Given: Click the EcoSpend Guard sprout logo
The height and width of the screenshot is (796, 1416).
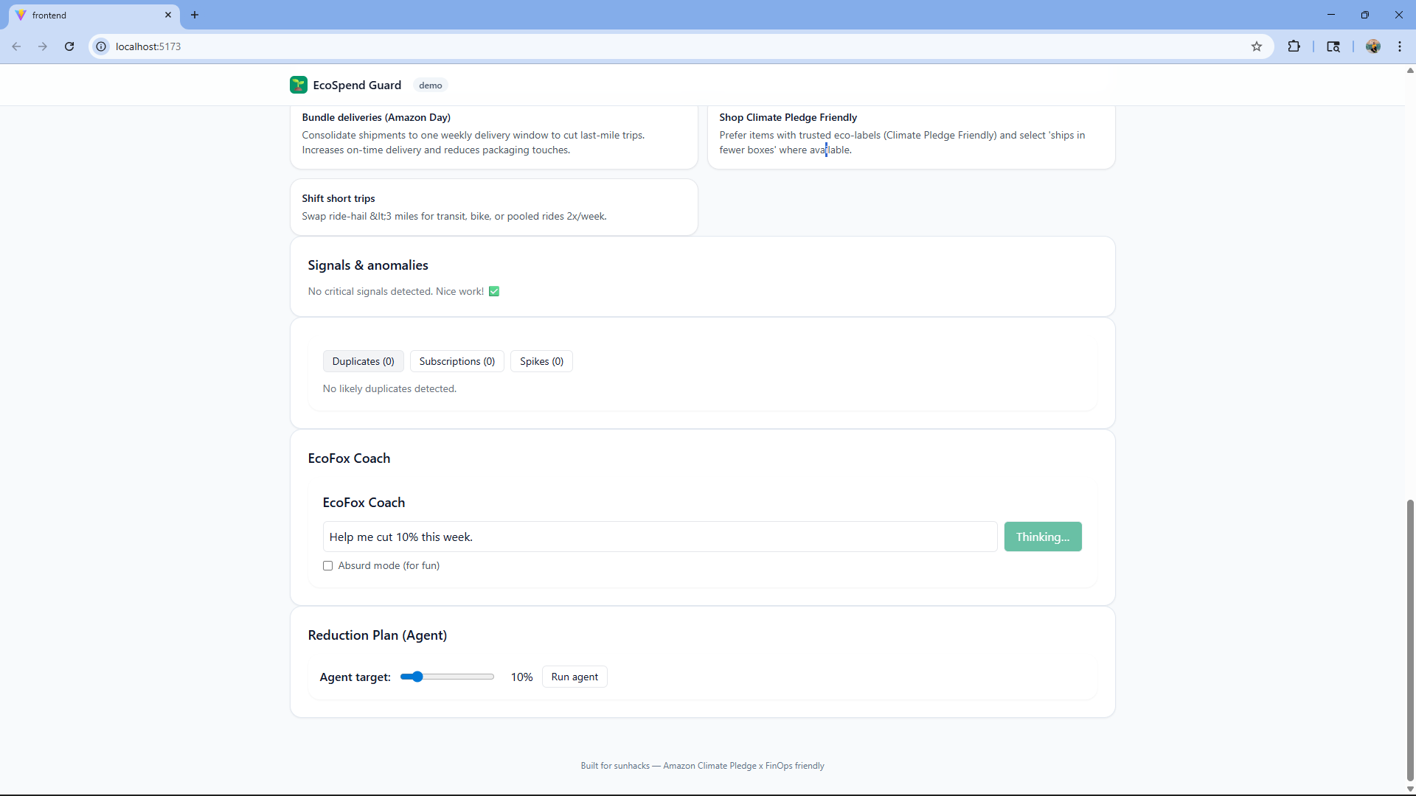Looking at the screenshot, I should [x=298, y=85].
